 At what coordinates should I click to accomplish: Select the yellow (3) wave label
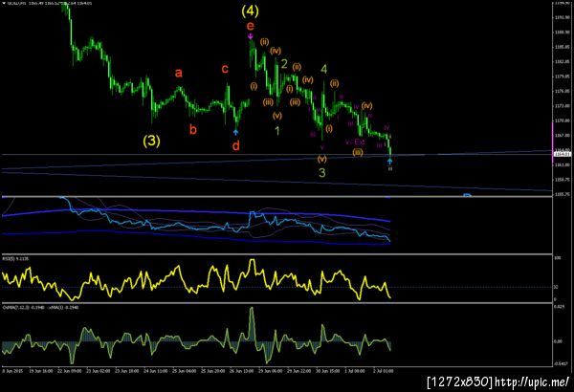[151, 141]
